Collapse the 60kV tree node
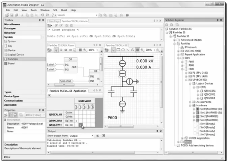Screen dimensions: 228x161 [178, 58]
